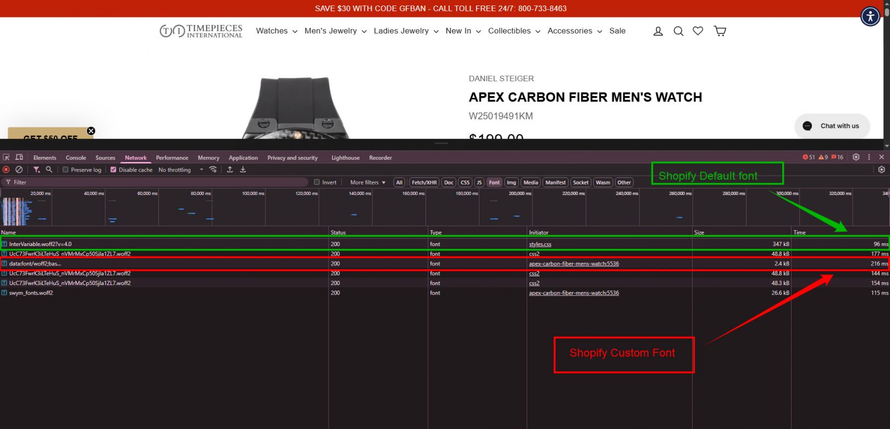
Task: Show 16 issues counter
Action: pyautogui.click(x=837, y=157)
